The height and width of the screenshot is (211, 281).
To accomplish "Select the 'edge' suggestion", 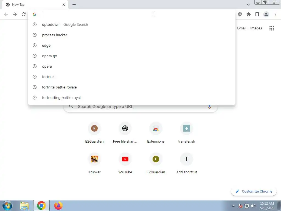I will point(132,45).
